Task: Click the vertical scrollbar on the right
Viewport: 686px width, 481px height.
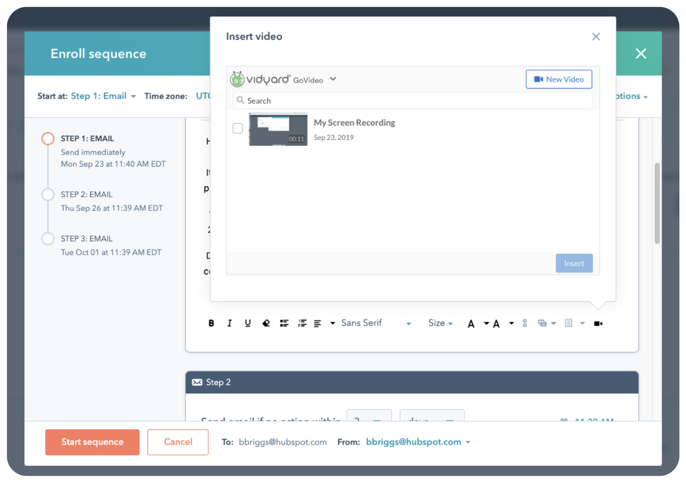Action: [657, 203]
